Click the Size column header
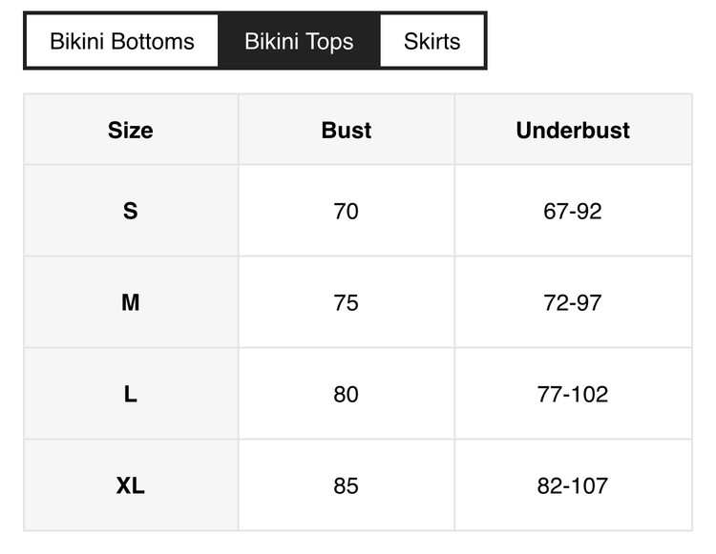 131,131
